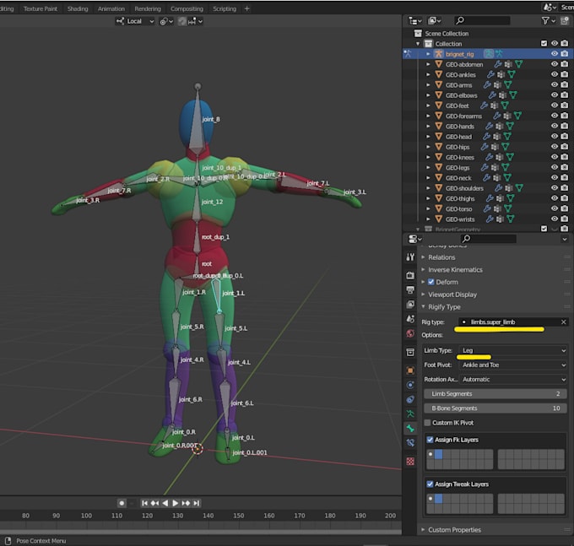The image size is (574, 546).
Task: Open the Armature Data properties tab
Action: pyautogui.click(x=410, y=414)
